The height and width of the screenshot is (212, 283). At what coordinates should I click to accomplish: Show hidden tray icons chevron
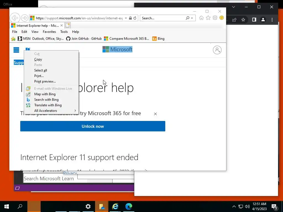[x=234, y=206]
